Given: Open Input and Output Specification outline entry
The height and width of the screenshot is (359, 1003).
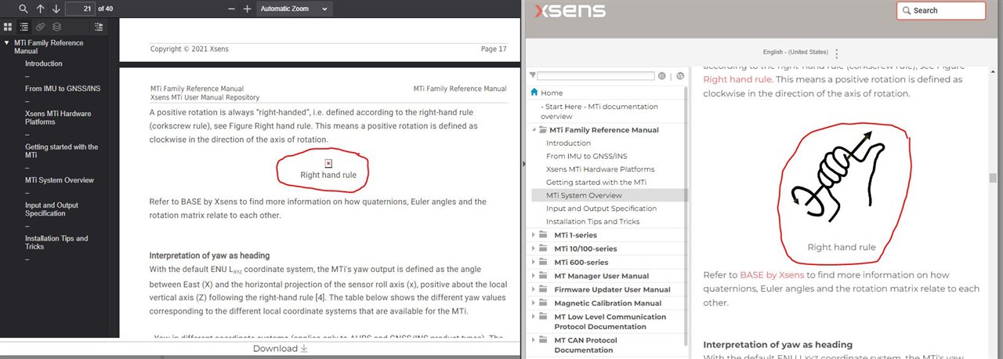Looking at the screenshot, I should point(52,209).
